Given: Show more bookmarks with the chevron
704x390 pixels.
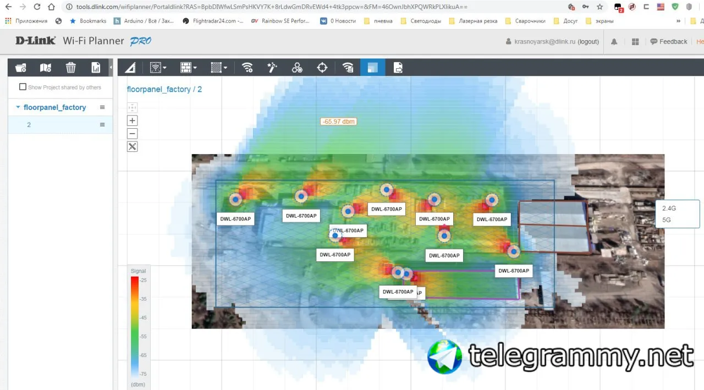Looking at the screenshot, I should (x=678, y=21).
